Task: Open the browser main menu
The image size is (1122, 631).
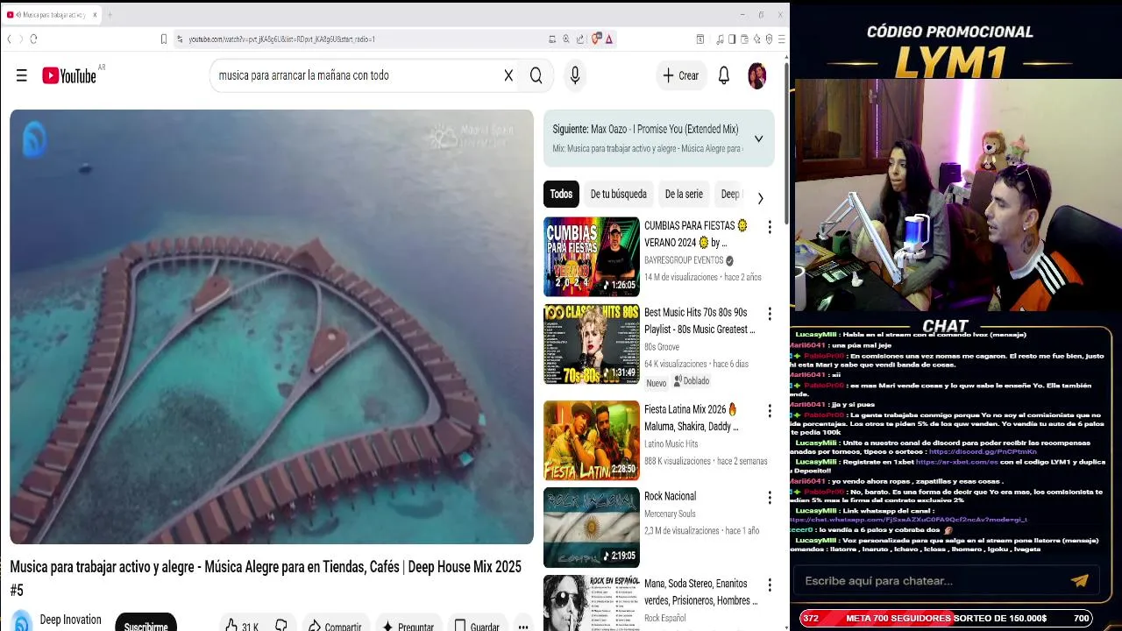Action: (781, 39)
